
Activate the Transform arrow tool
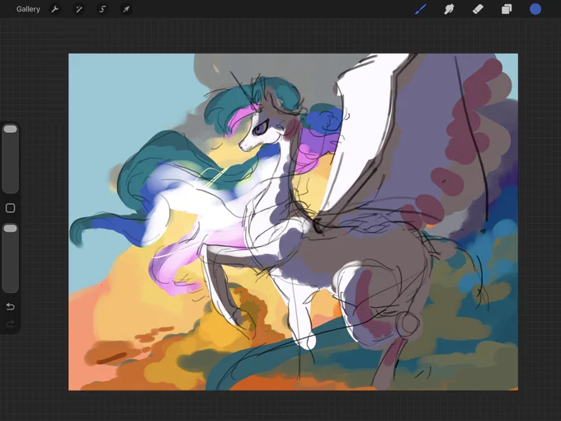coord(126,9)
